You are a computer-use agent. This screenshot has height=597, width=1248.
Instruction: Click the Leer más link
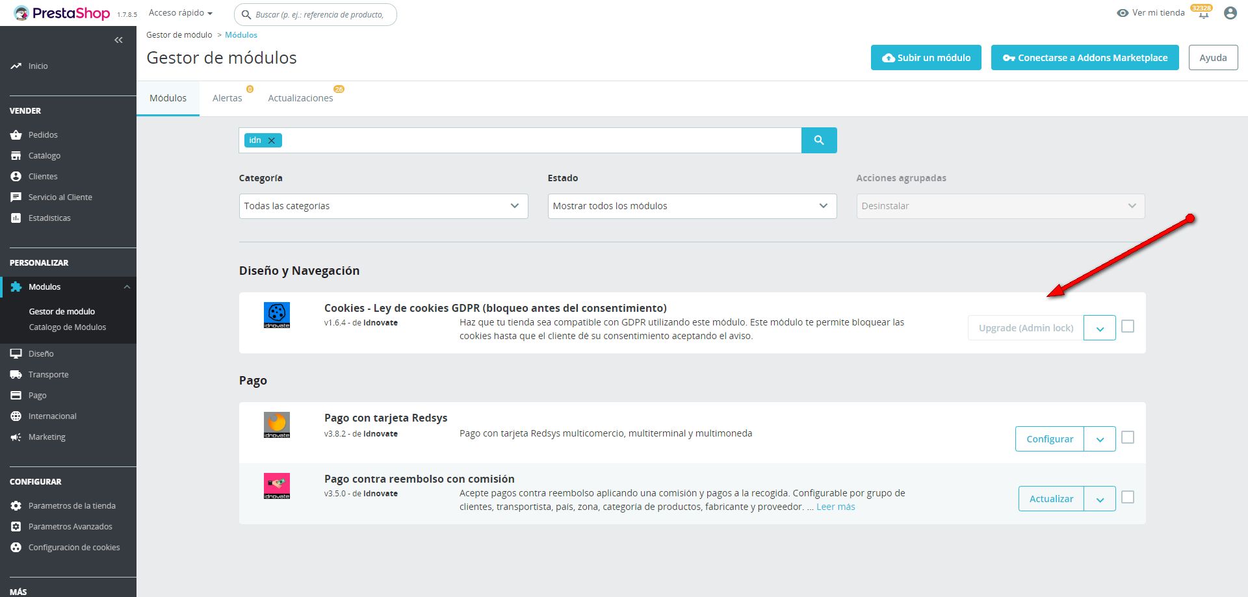click(x=836, y=507)
